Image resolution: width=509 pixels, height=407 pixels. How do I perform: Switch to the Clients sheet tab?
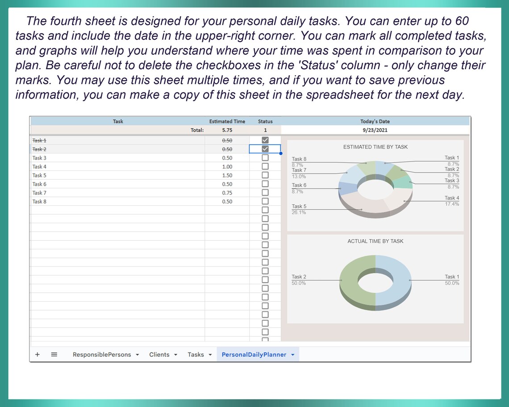[x=159, y=354]
